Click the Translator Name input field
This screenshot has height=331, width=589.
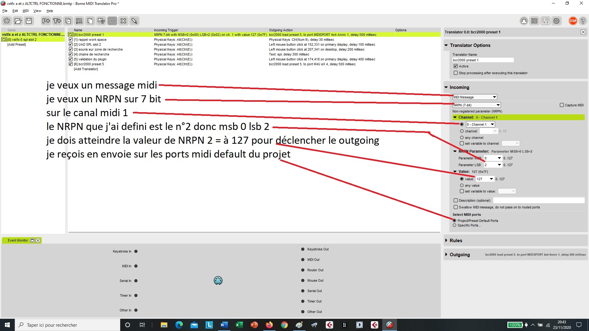coord(483,60)
